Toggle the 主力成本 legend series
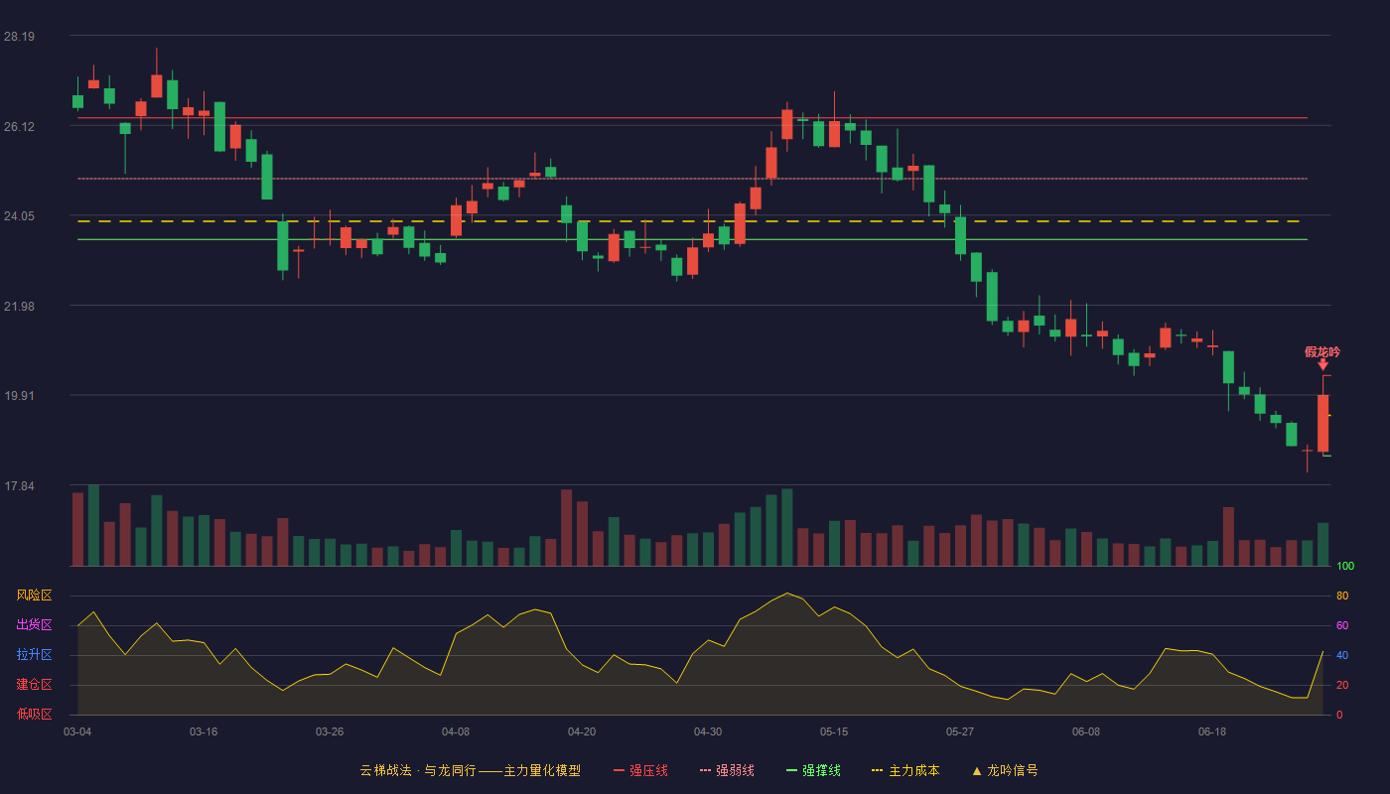1390x794 pixels. coord(904,770)
